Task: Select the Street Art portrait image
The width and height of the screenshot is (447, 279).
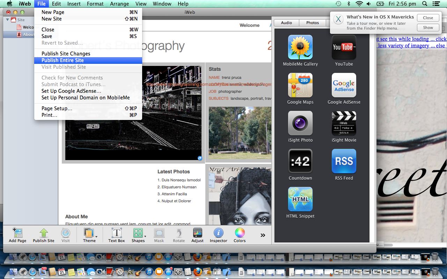Action: coord(240,196)
